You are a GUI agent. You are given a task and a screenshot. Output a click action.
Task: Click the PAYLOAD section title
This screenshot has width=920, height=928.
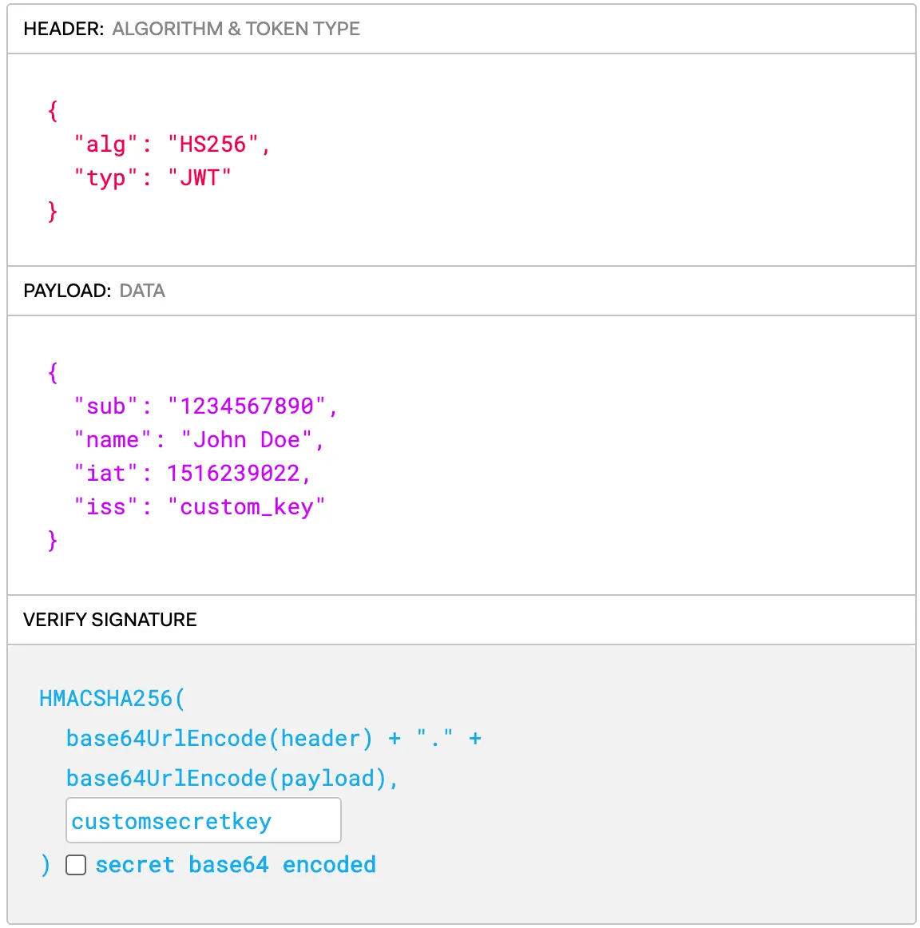[67, 291]
